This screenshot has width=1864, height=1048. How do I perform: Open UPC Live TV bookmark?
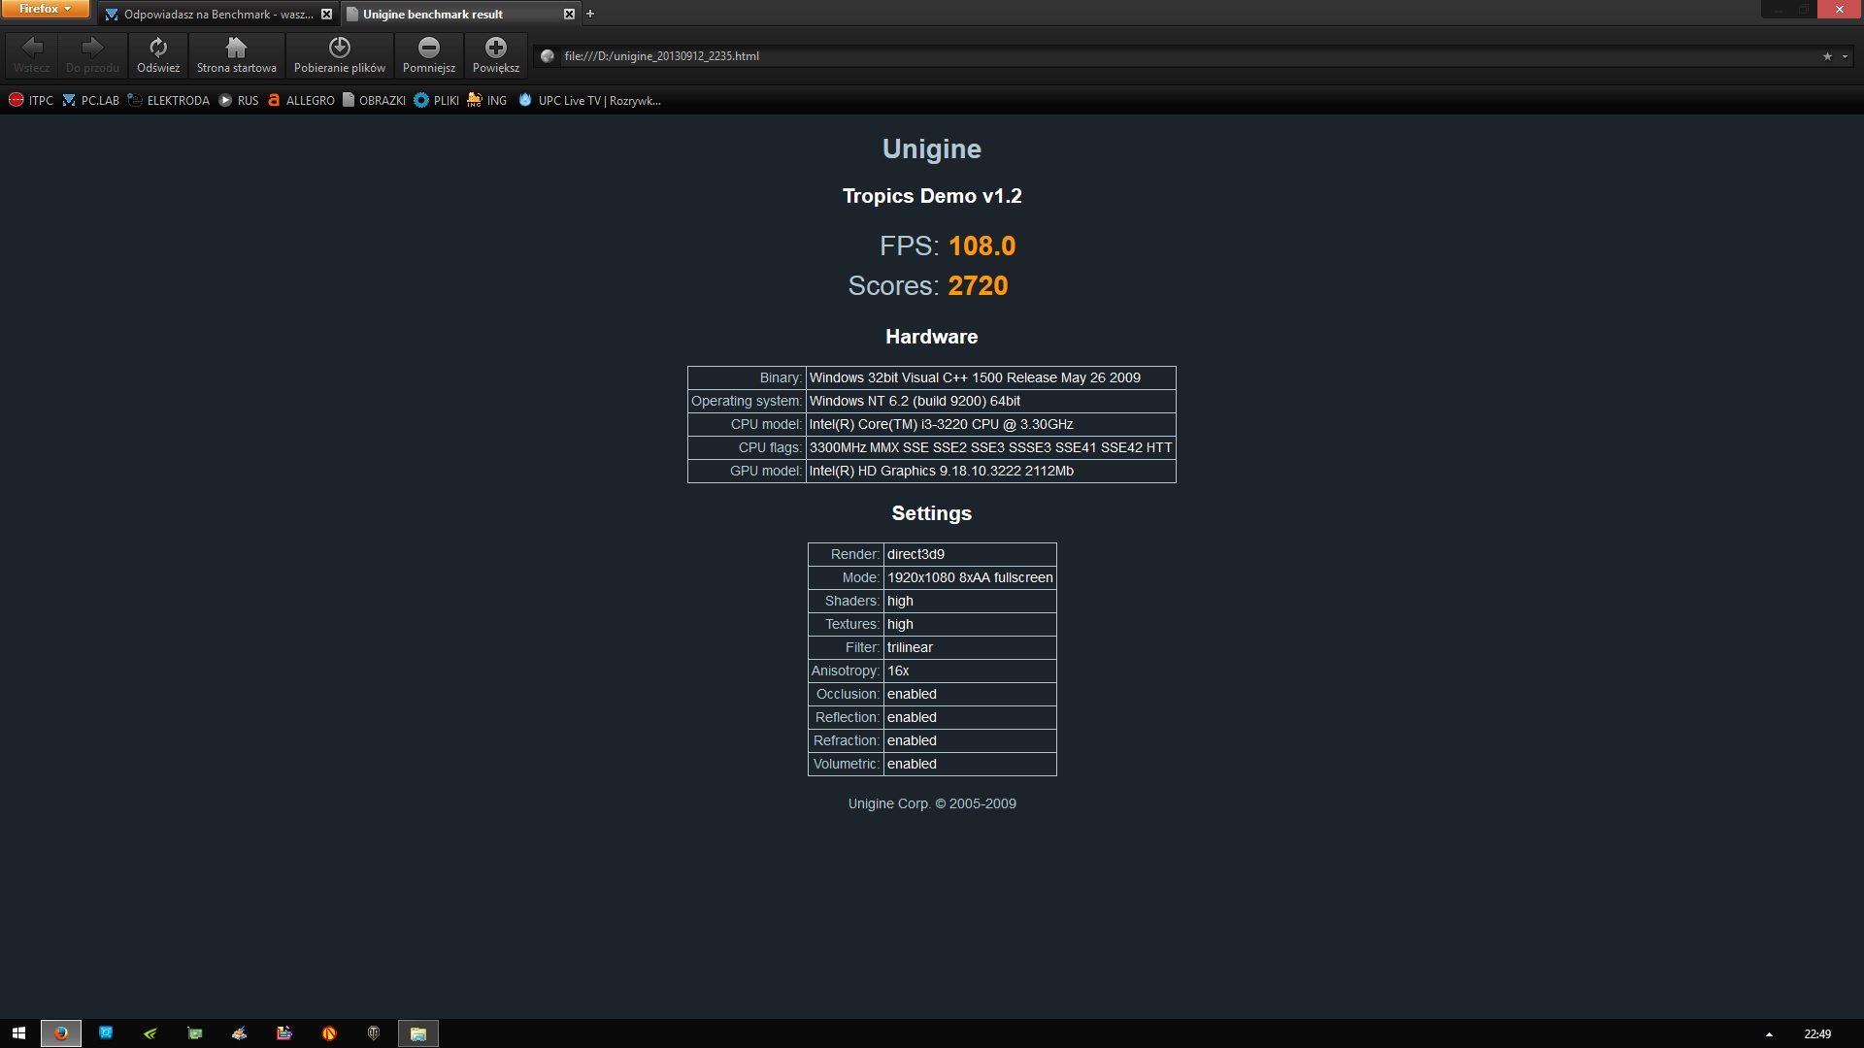tap(590, 100)
